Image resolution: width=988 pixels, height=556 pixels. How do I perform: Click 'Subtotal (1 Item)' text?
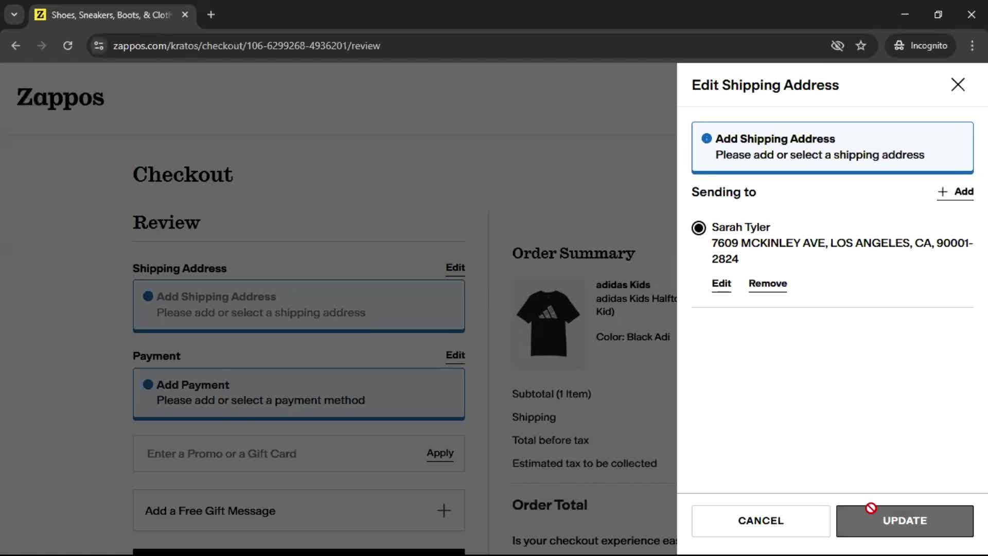tap(551, 394)
